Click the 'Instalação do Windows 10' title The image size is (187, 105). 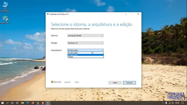tap(59, 14)
